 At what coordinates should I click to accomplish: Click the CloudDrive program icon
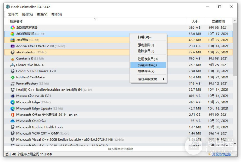pyautogui.click(x=12, y=65)
